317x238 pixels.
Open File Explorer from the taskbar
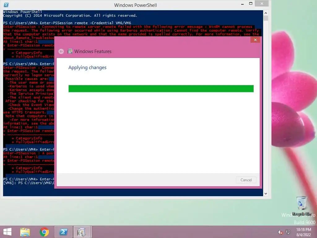[x=25, y=232]
